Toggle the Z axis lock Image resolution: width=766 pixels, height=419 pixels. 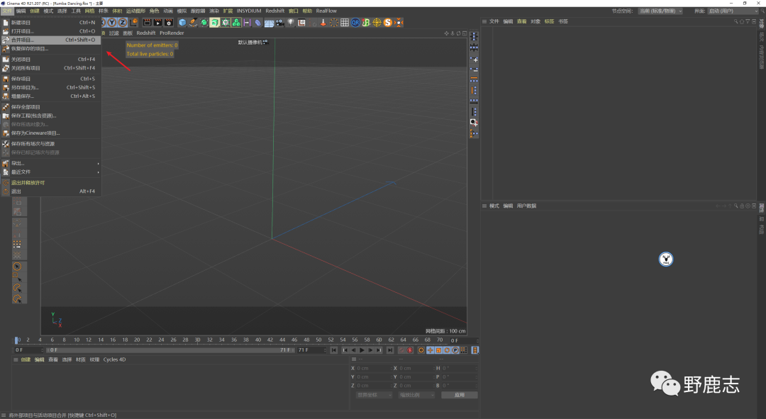coord(122,23)
